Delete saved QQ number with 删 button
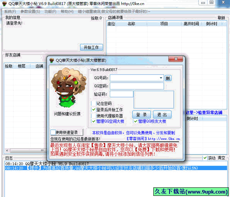230x197 pixels. 168,78
